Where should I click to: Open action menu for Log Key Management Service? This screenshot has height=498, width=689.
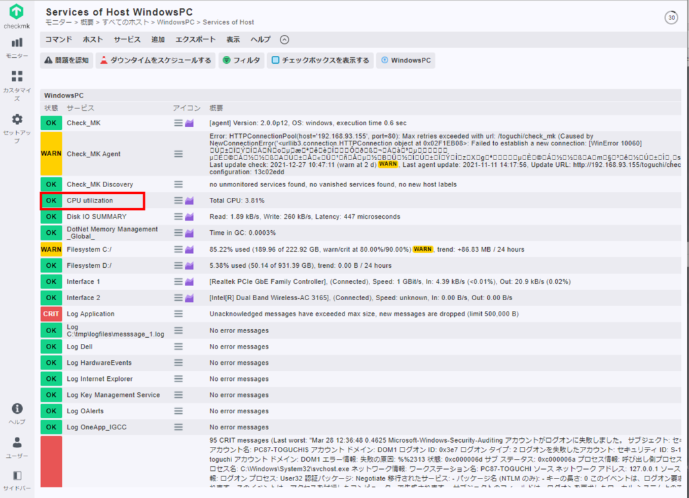[178, 395]
